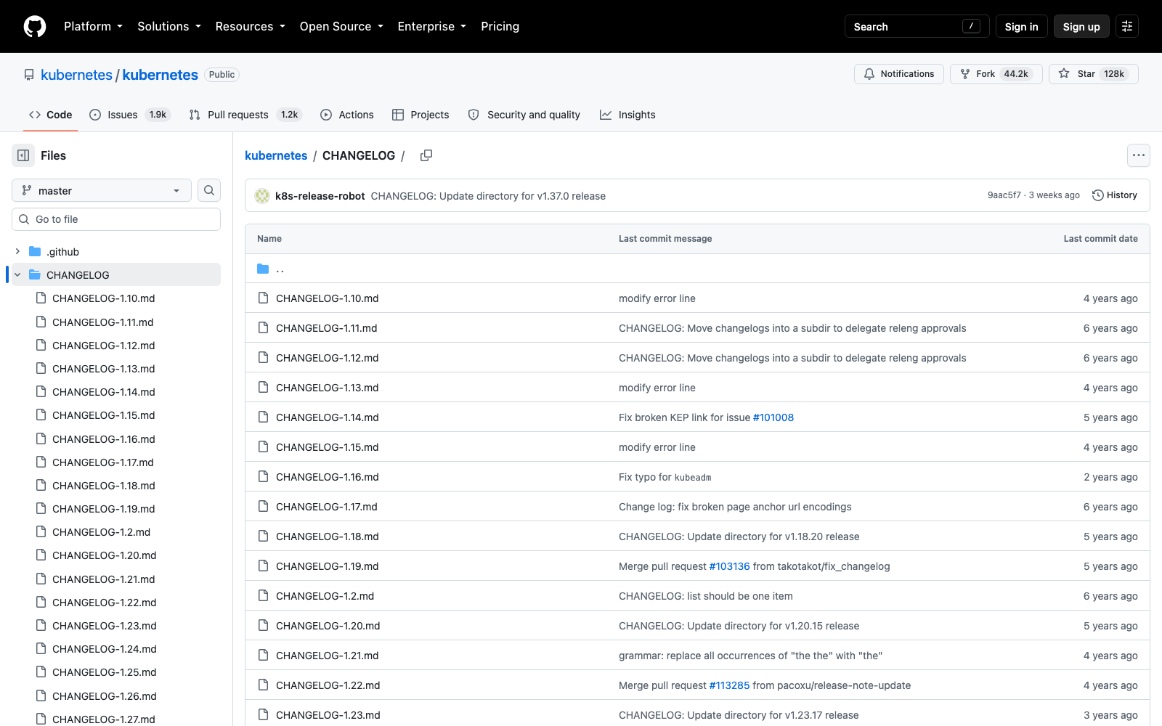Switch to the Actions tab
This screenshot has height=726, width=1162.
pyautogui.click(x=347, y=115)
